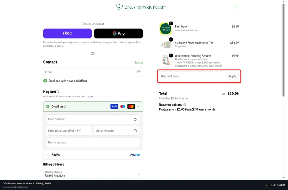Click the Total price £39.98
288x190 pixels.
click(233, 94)
